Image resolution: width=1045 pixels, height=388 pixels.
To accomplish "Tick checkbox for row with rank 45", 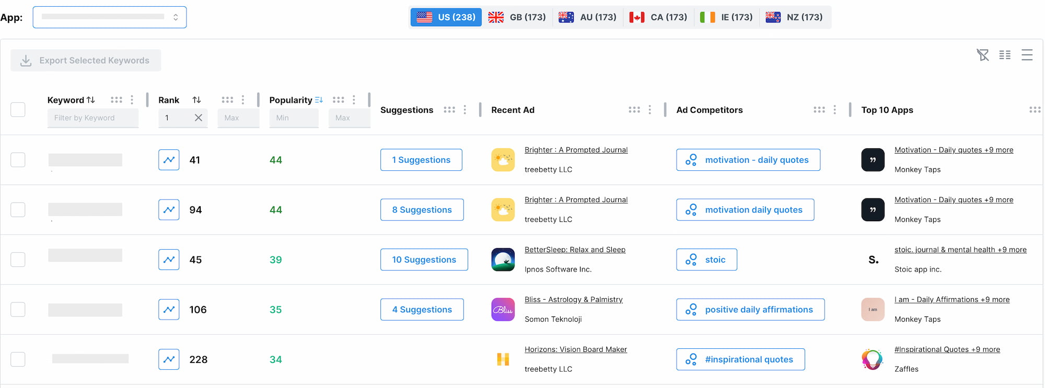I will coord(18,260).
